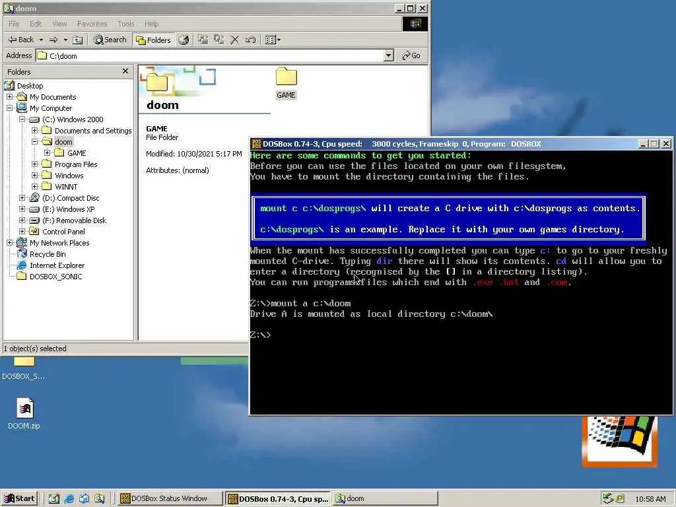Expand the WINNT folder node
Viewport: 676px width, 507px height.
34,187
